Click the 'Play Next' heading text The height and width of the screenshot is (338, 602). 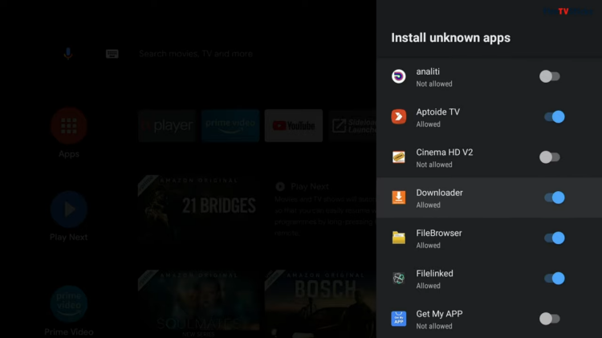tap(310, 187)
